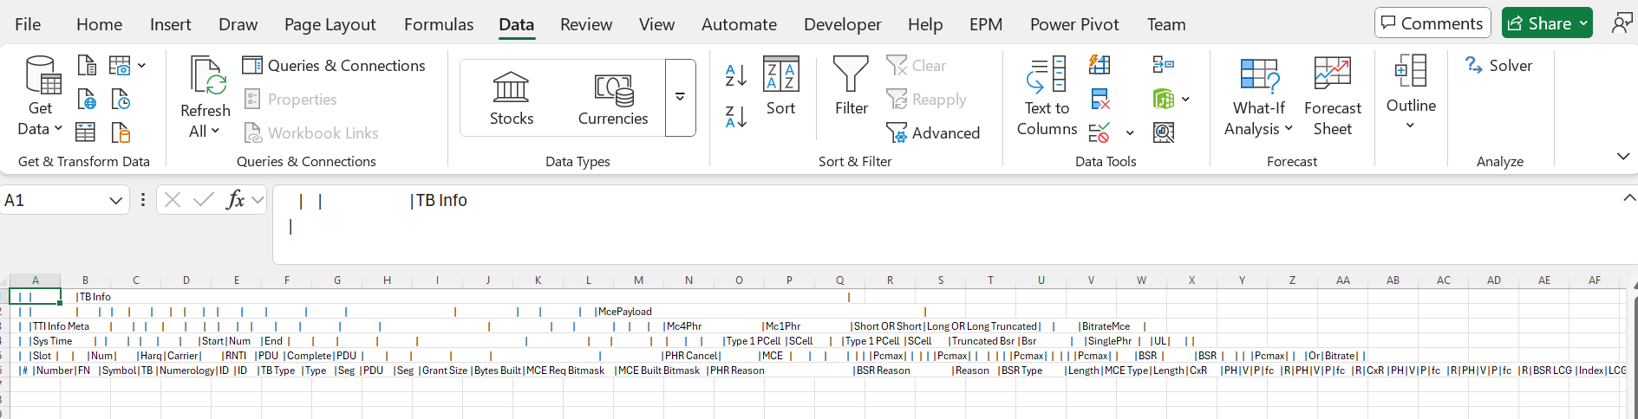Image resolution: width=1638 pixels, height=419 pixels.
Task: Import data From Text/CSV icon
Action: click(87, 65)
